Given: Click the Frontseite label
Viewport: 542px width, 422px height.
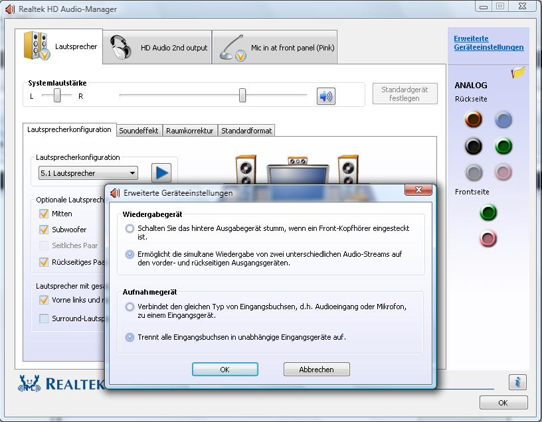Looking at the screenshot, I should click(472, 192).
